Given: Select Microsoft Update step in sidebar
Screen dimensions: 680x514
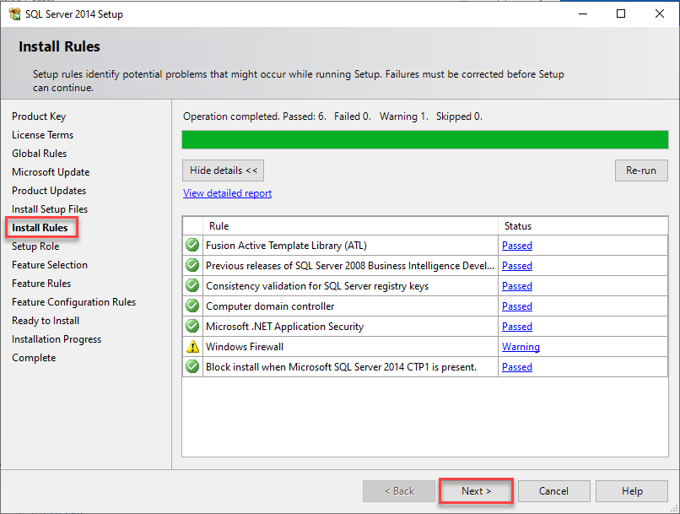Looking at the screenshot, I should (51, 172).
